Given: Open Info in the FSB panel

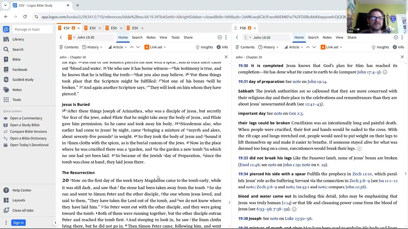Looking at the screenshot, I should [398, 47].
